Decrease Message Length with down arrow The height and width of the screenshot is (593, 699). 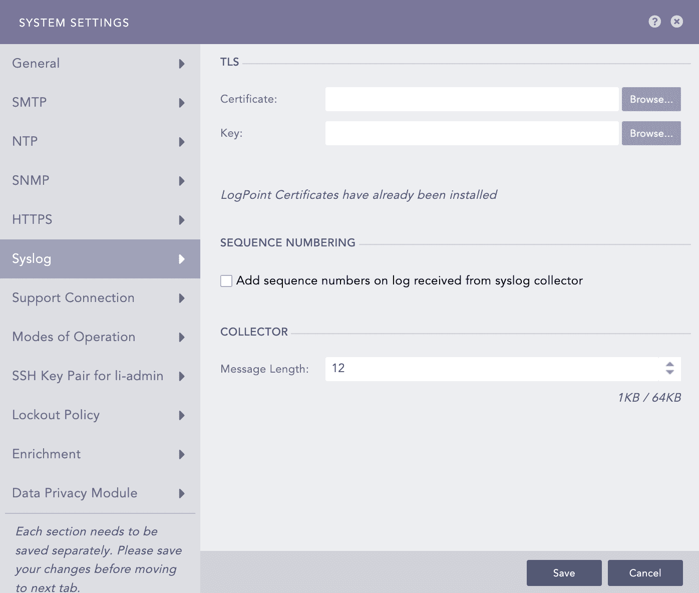tap(669, 372)
